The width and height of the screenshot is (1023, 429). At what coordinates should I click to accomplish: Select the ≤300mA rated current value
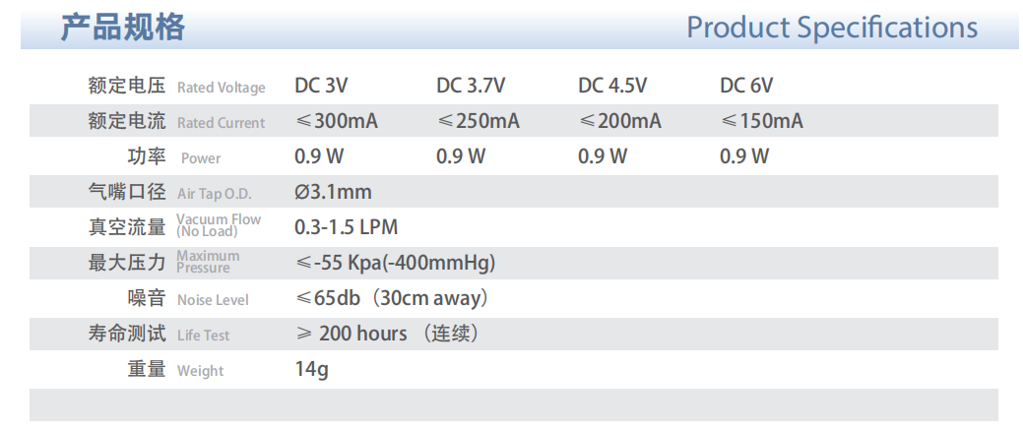click(337, 121)
